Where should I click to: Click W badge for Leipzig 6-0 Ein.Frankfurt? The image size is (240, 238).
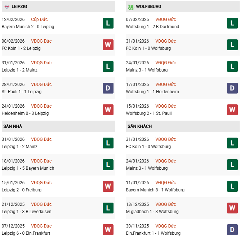click(108, 230)
